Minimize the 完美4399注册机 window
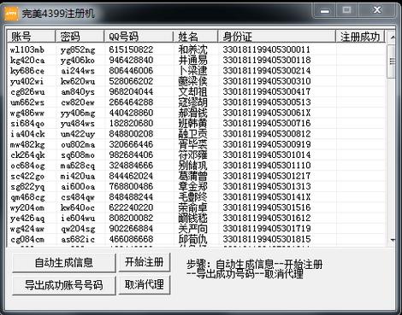Viewport: 402px width, 315px height. pyautogui.click(x=325, y=11)
